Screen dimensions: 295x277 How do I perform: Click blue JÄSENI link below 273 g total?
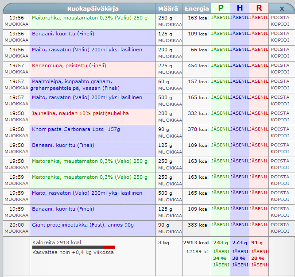(241, 252)
